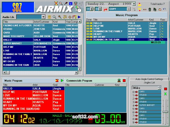Click the 00:23:25 total duration bar

pyautogui.click(x=126, y=42)
